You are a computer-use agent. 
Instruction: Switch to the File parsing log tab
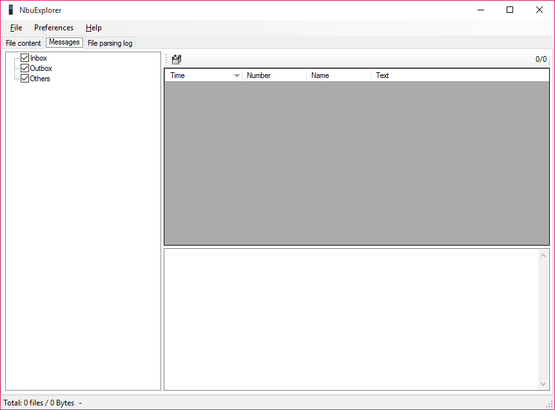tap(110, 43)
